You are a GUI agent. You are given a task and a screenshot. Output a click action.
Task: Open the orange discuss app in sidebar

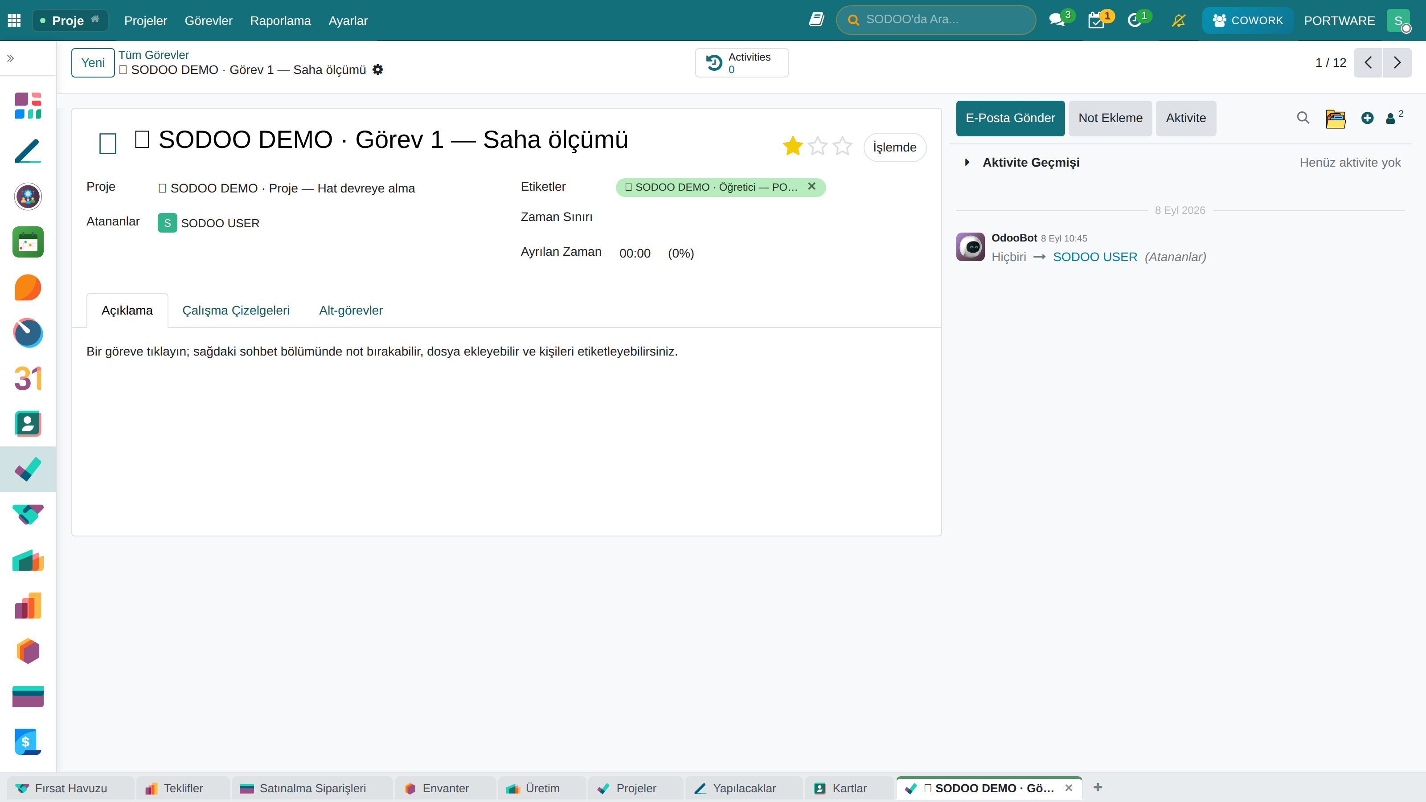pyautogui.click(x=28, y=287)
